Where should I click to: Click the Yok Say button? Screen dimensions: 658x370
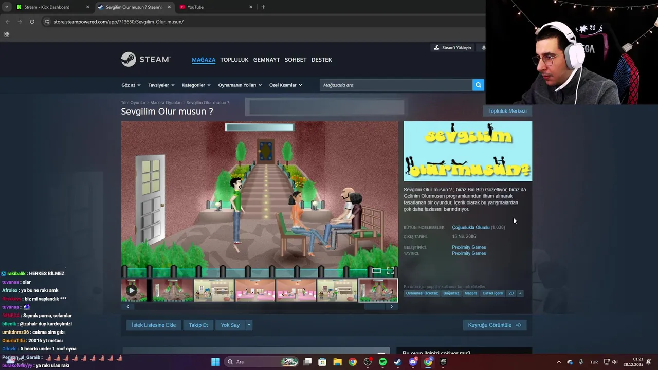point(230,325)
